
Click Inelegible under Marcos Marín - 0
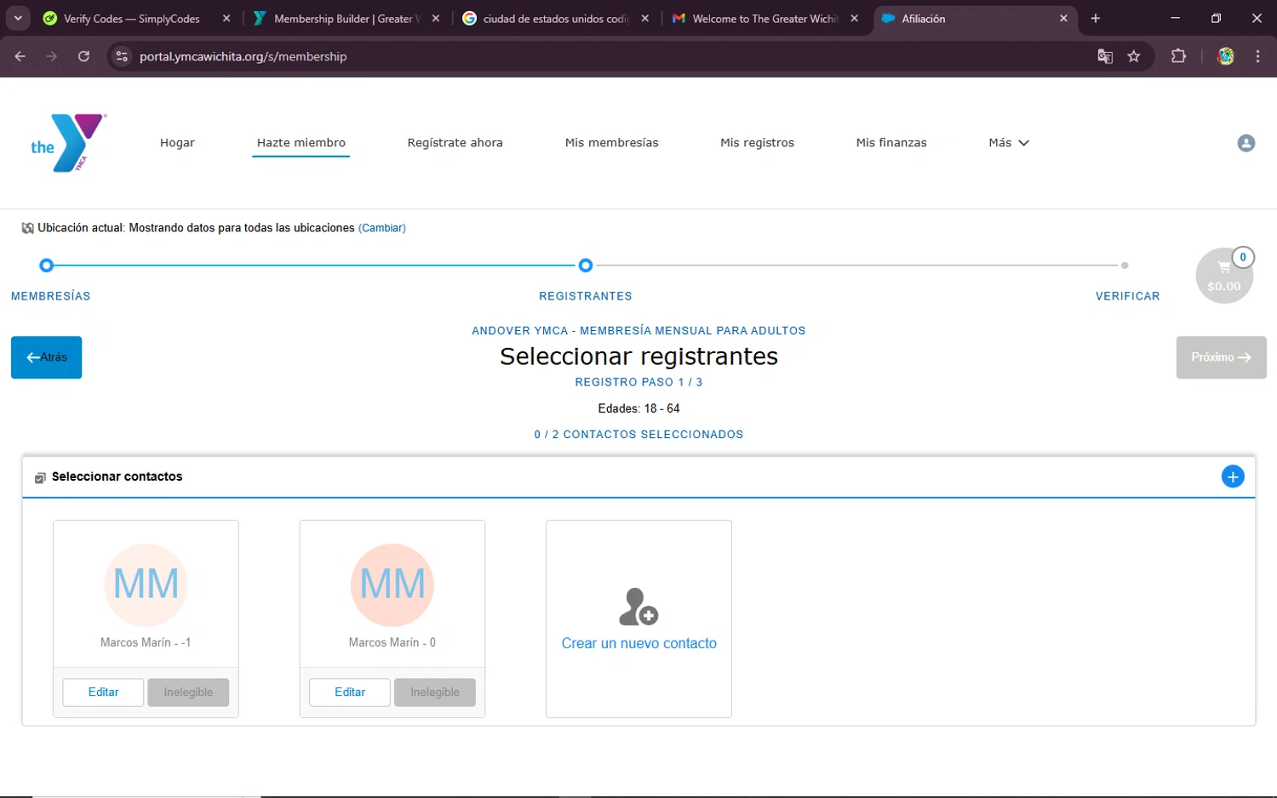(435, 693)
